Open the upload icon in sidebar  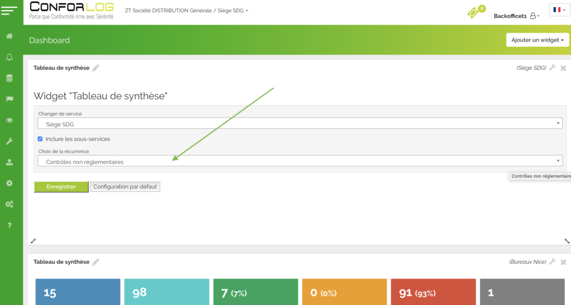coord(9,162)
